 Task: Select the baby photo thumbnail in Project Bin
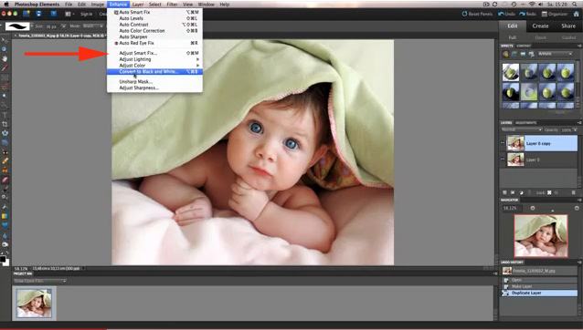click(34, 303)
